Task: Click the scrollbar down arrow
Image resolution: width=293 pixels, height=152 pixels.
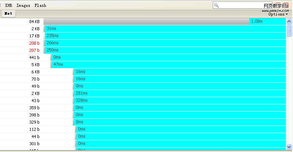Action: (289, 146)
